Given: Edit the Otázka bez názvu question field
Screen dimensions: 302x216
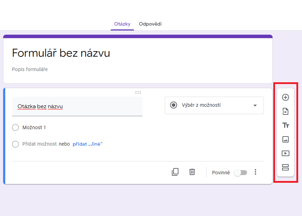Looking at the screenshot, I should pos(77,106).
